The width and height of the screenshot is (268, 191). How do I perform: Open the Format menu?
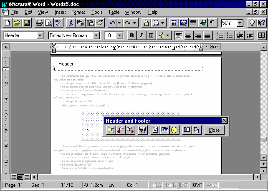tap(78, 12)
